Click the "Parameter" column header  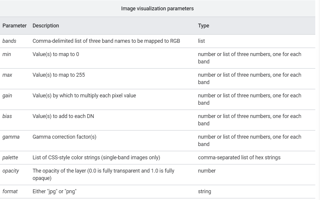[14, 26]
